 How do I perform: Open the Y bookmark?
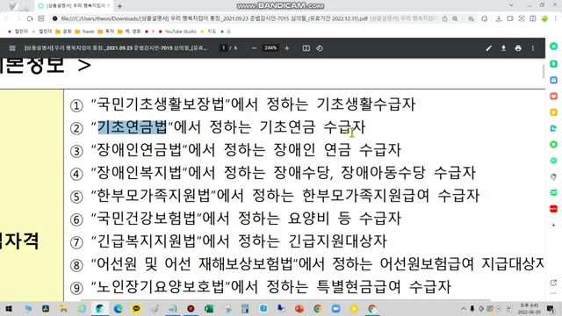pos(149,32)
